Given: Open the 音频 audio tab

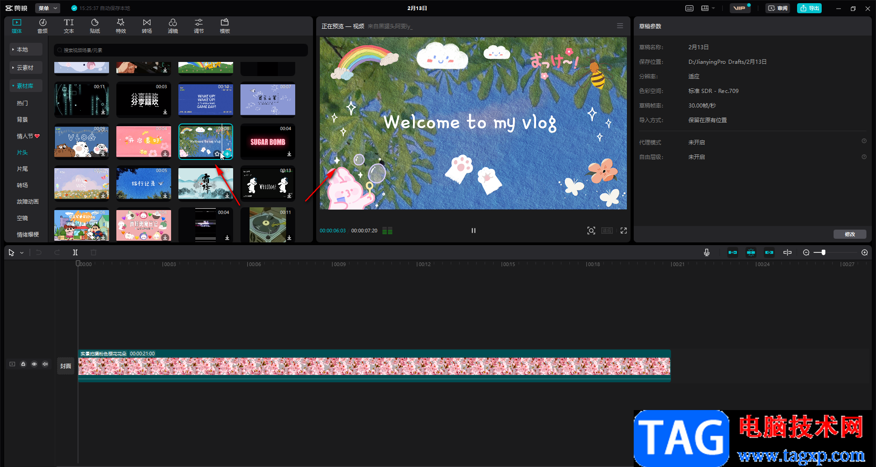Looking at the screenshot, I should [42, 26].
